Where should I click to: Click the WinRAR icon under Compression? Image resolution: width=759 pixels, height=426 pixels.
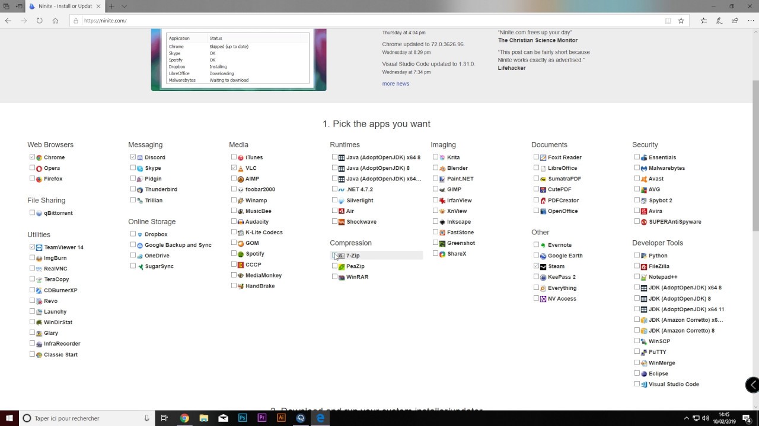click(342, 277)
